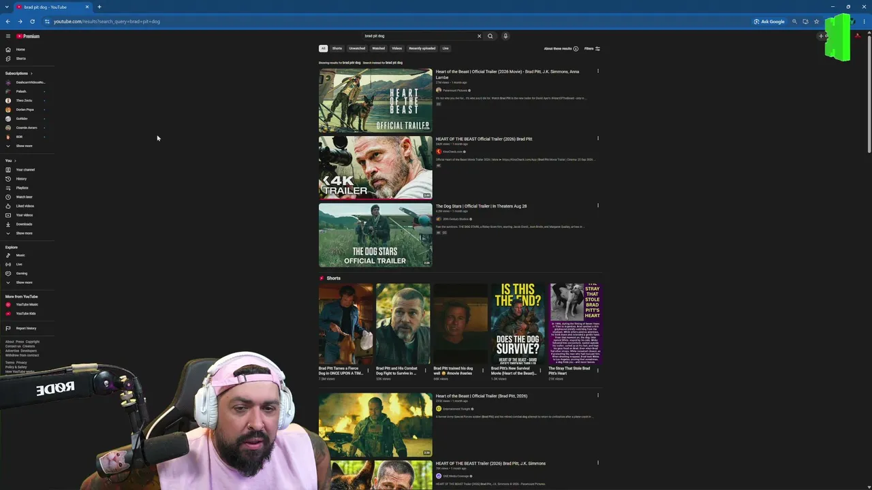Open 'The Stray That Stole Brad Pitt's Heart' Short
The width and height of the screenshot is (872, 490).
tap(576, 324)
